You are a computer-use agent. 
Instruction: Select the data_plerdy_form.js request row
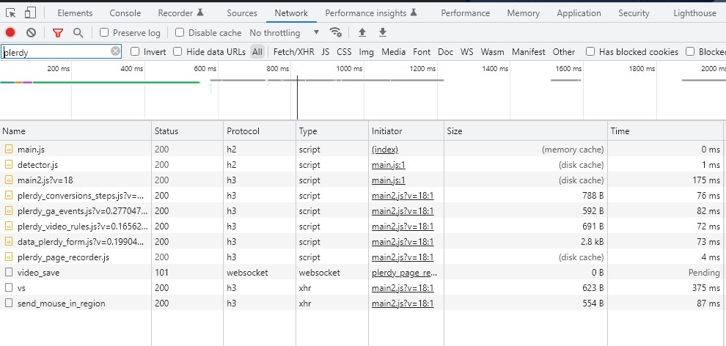[x=363, y=241]
